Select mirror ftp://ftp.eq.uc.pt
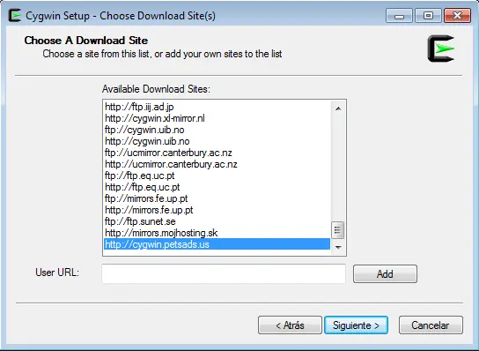Viewport: 479px width, 351px height. point(217,175)
